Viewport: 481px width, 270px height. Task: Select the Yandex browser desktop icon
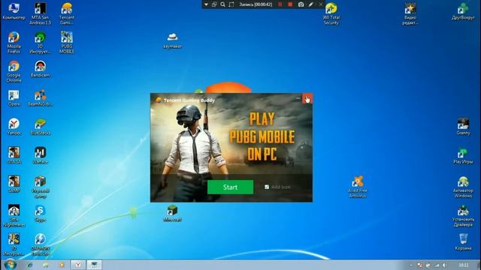coord(14,127)
